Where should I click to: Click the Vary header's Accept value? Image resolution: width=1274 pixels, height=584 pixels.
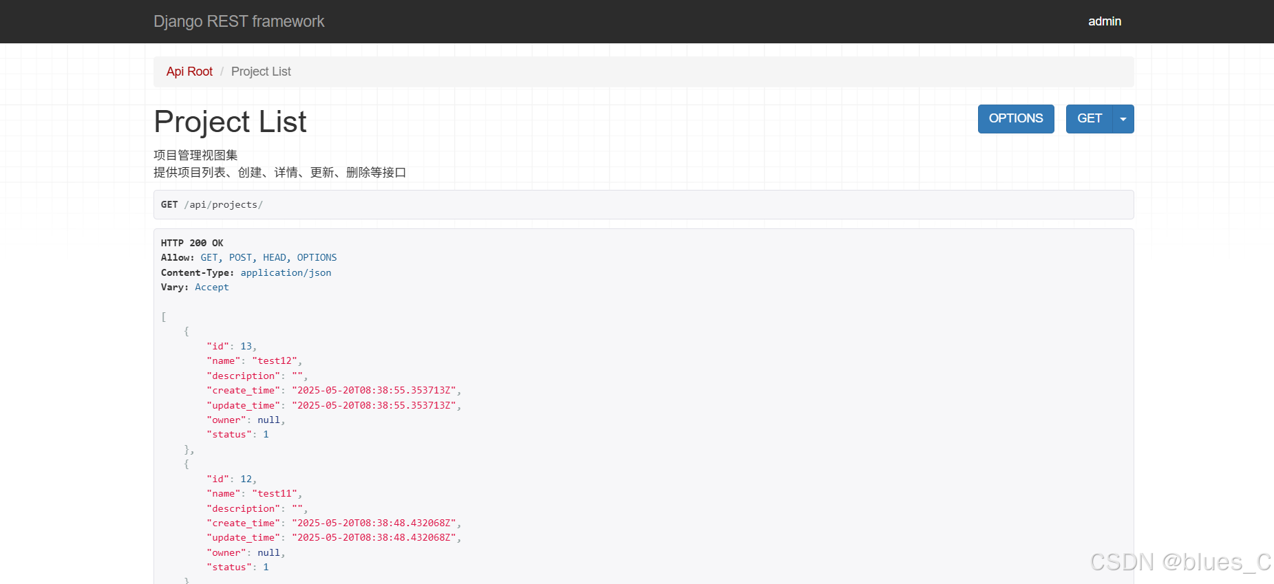pos(211,288)
